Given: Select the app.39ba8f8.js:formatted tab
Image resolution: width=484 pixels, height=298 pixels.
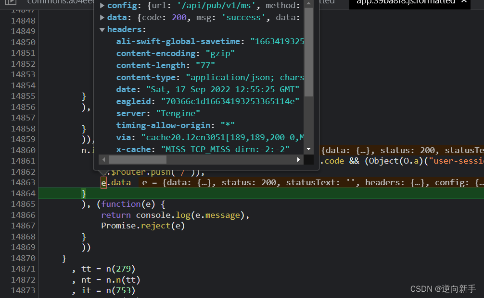Looking at the screenshot, I should (x=406, y=2).
